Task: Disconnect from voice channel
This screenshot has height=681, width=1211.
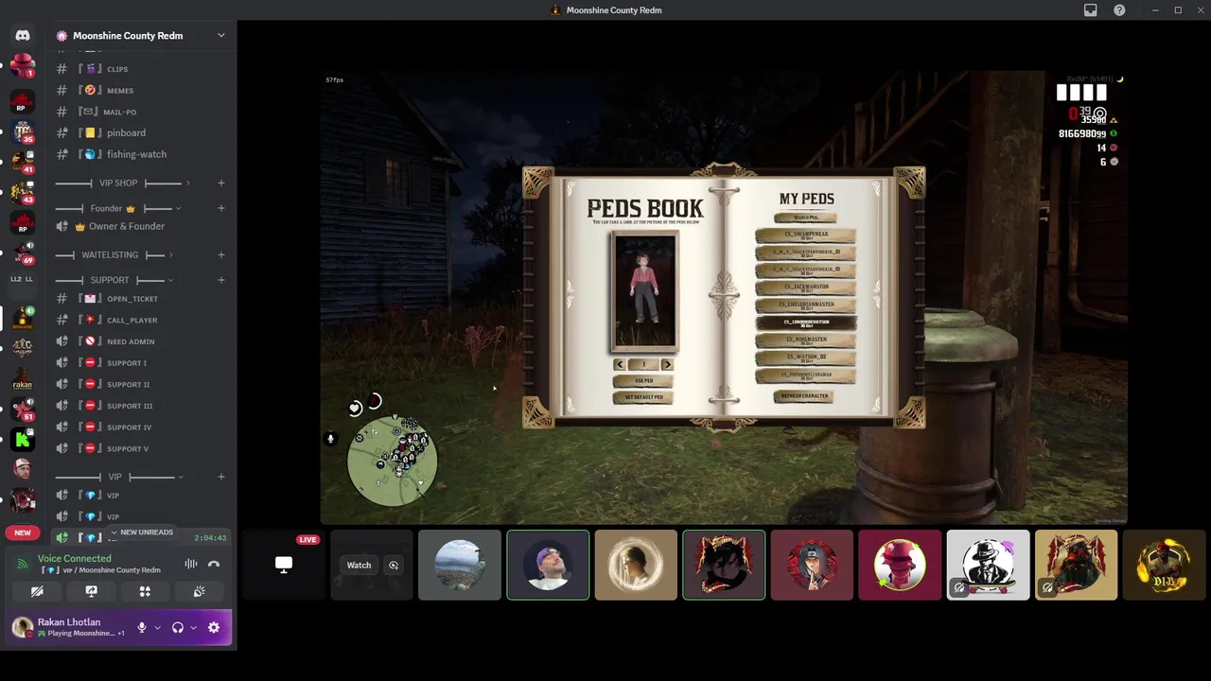Action: click(214, 564)
